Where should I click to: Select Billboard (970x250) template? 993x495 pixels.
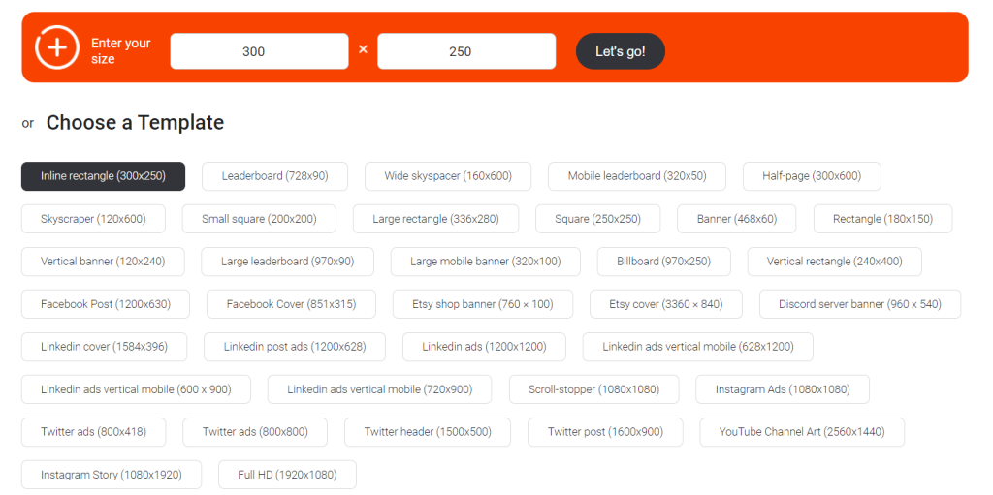[663, 262]
